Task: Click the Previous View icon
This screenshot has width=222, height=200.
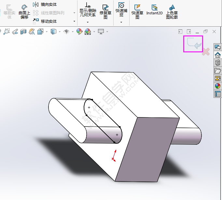Action: [x=15, y=32]
